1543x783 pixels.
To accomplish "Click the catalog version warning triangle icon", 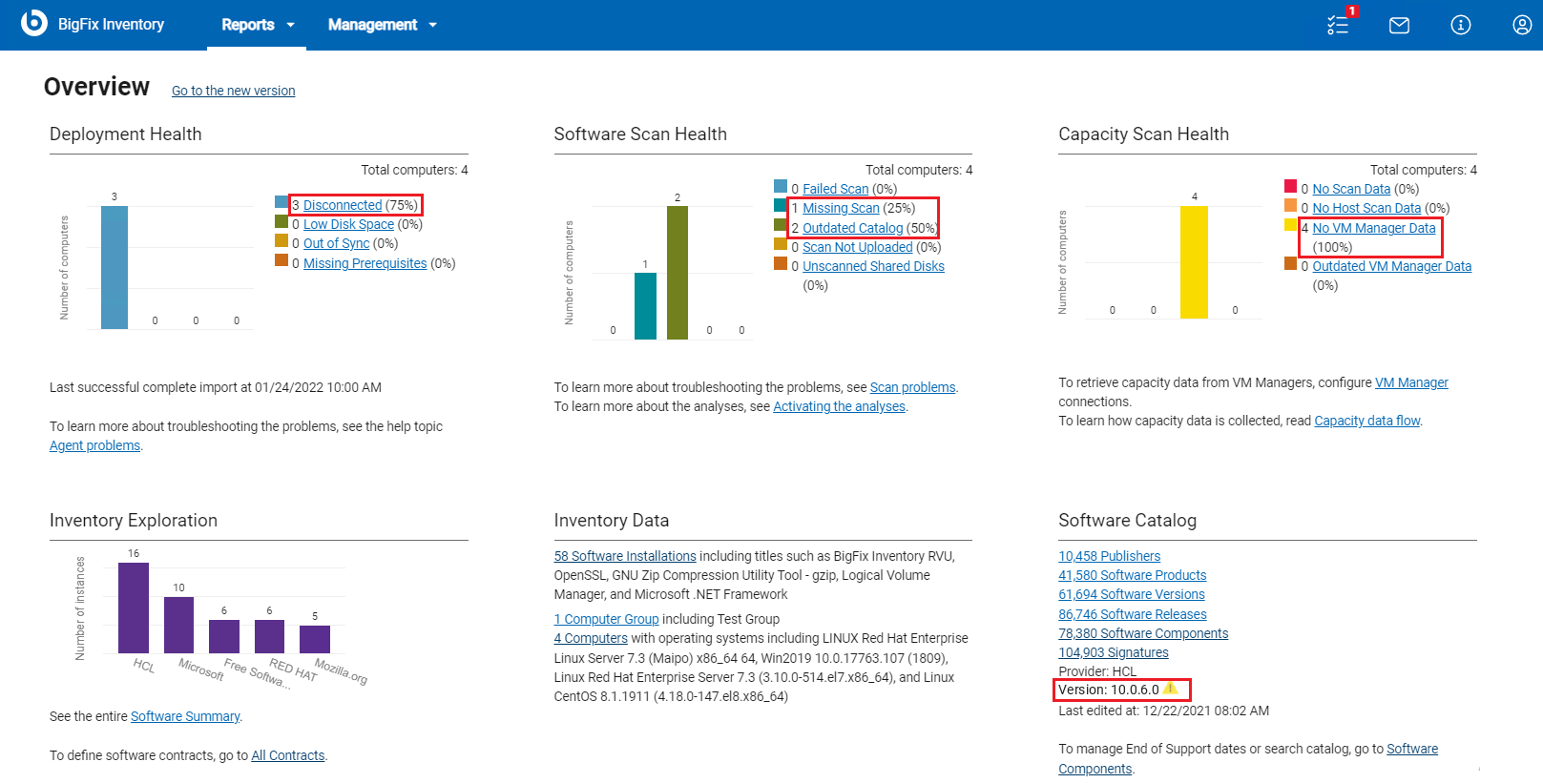I will tap(1171, 689).
